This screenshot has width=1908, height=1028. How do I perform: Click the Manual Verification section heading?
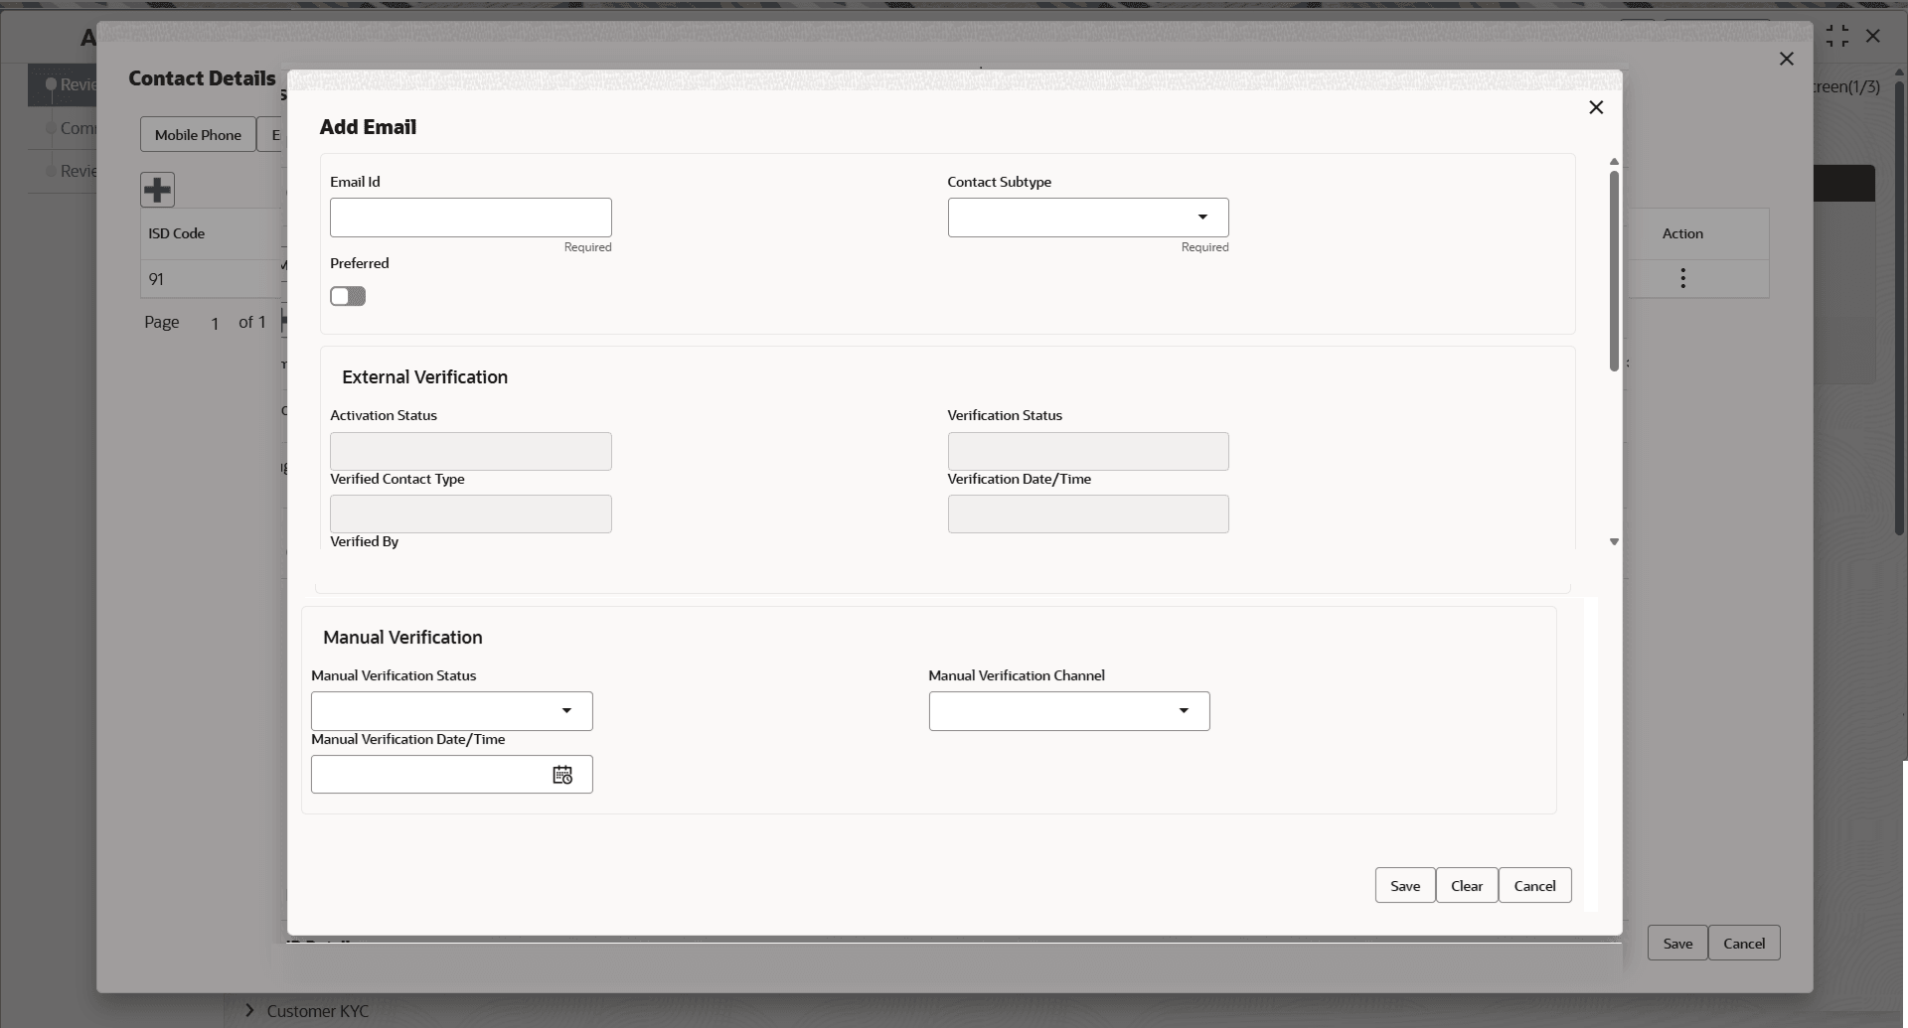click(402, 638)
